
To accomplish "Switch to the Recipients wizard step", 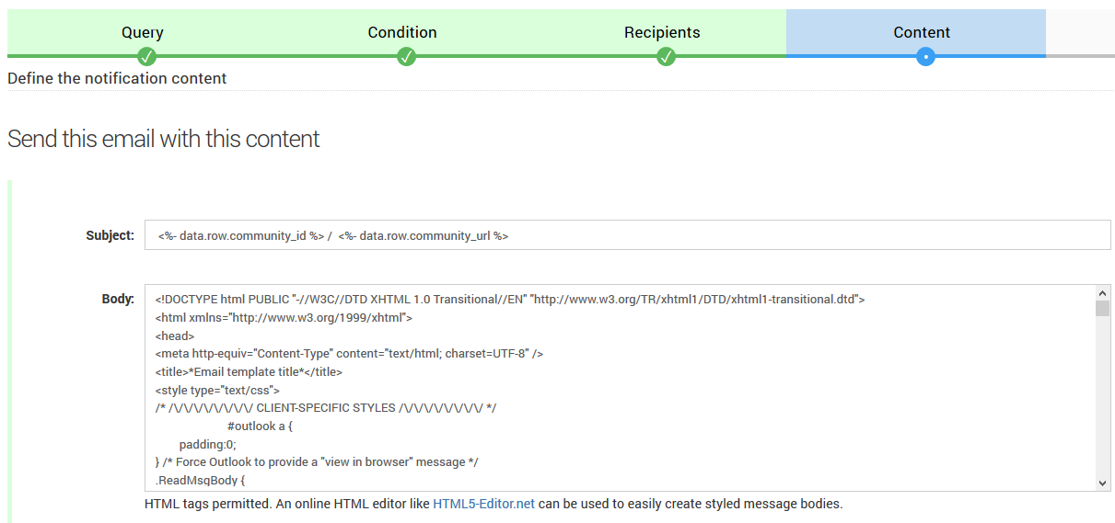I will pos(662,32).
